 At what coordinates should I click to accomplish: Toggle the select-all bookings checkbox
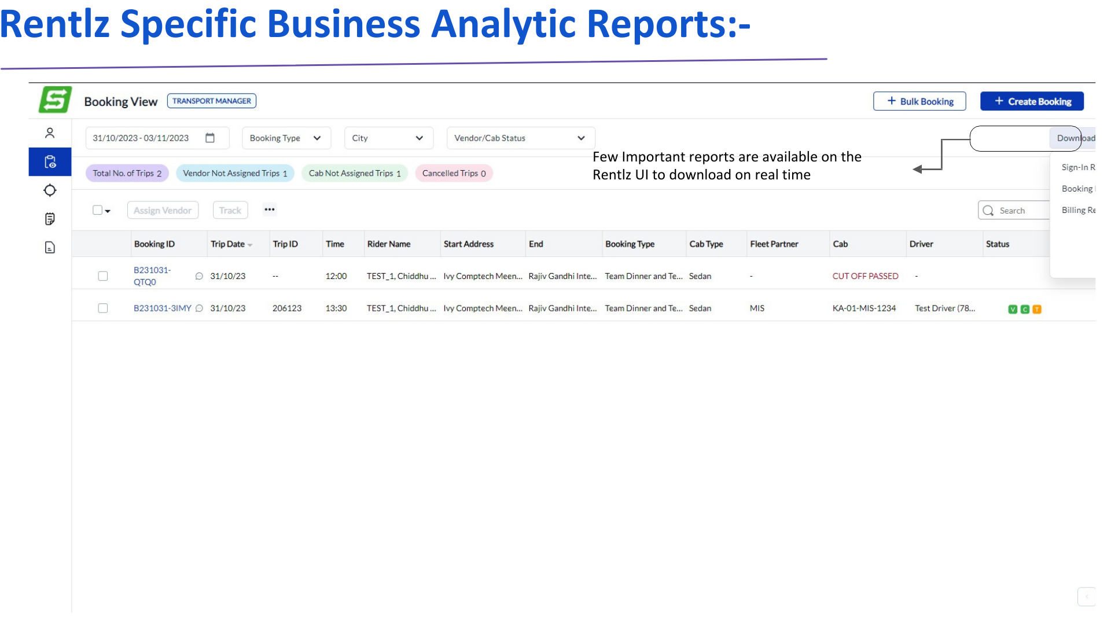click(97, 210)
